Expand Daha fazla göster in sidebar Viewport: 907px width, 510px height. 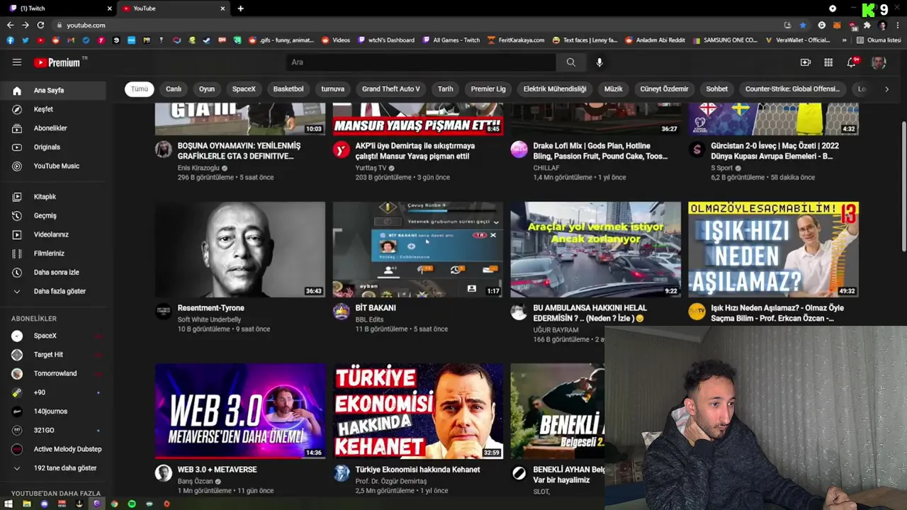(x=53, y=291)
